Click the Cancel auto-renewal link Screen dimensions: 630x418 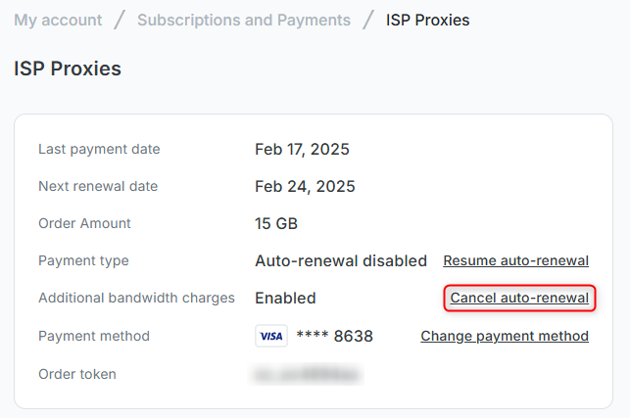pos(519,298)
